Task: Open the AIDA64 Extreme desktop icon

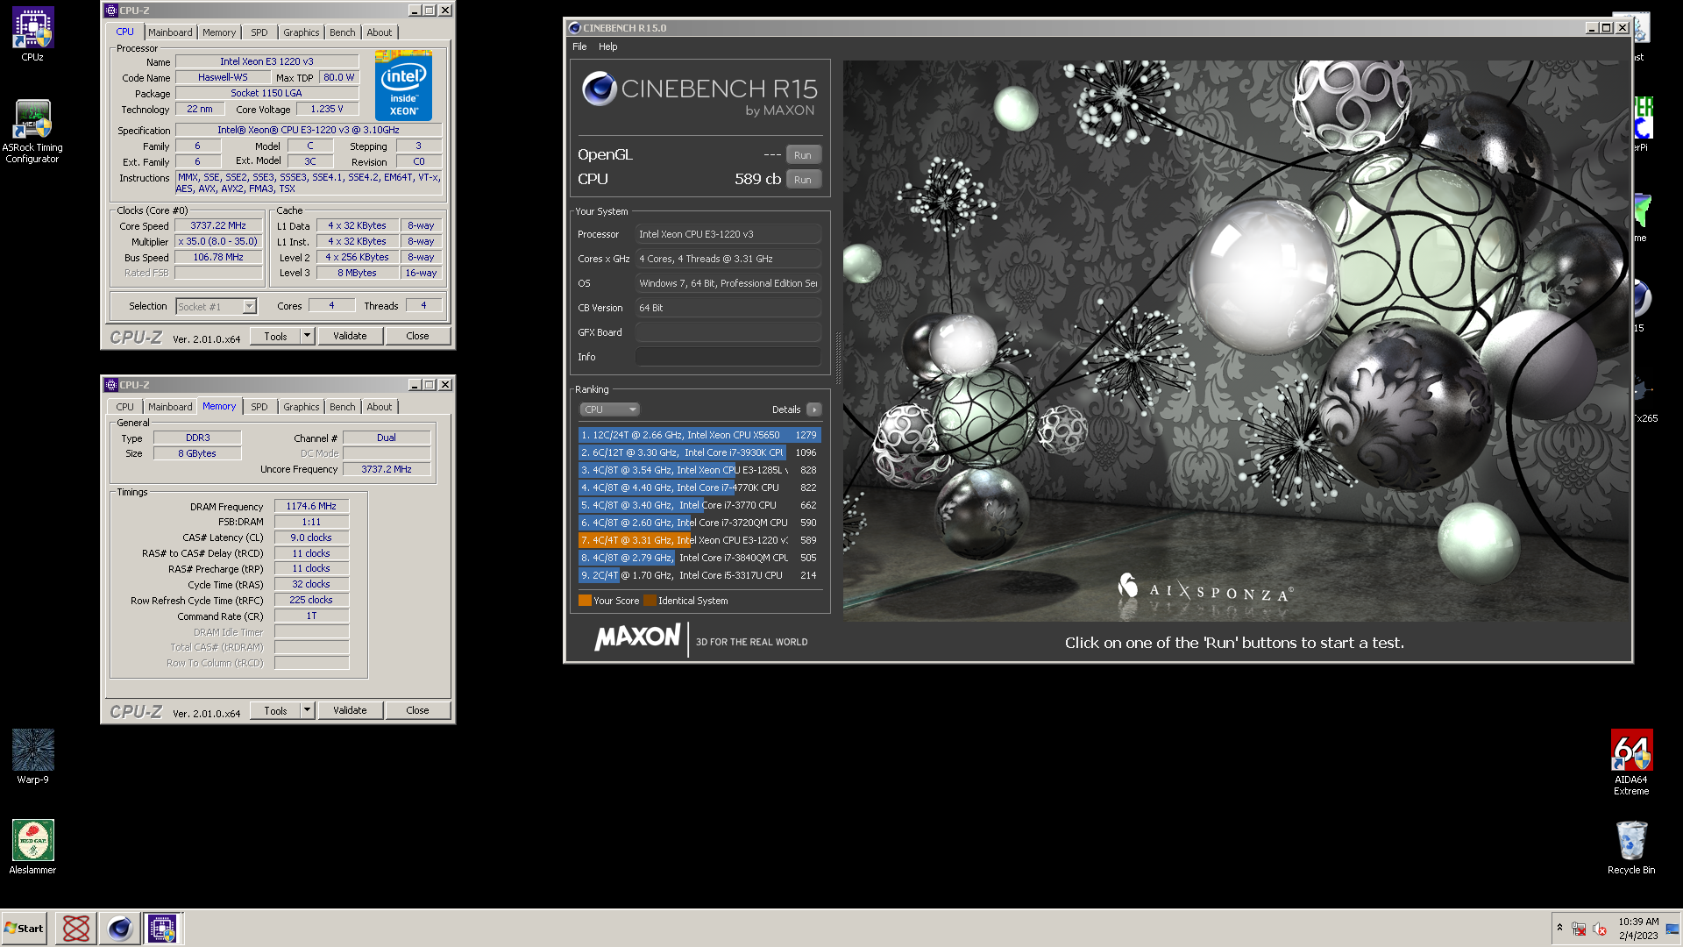Action: 1631,761
